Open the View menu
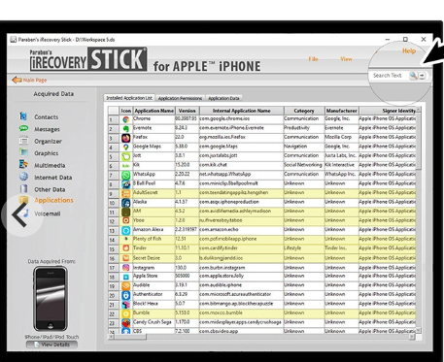 [346, 59]
